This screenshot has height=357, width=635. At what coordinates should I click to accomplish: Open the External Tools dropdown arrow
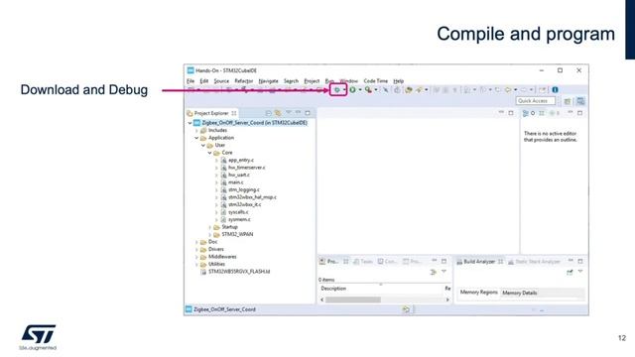pyautogui.click(x=376, y=90)
